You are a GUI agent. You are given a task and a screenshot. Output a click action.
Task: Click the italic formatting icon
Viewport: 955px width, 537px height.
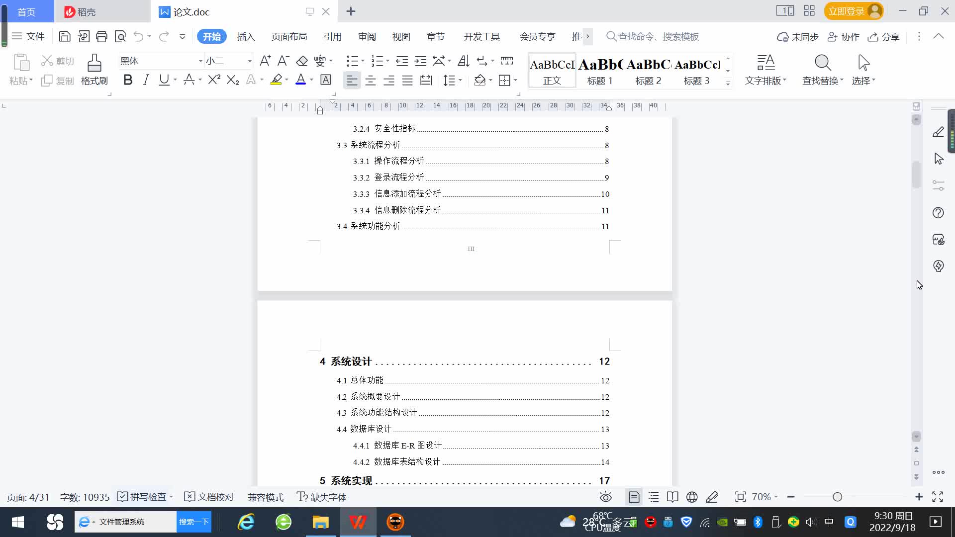click(146, 80)
